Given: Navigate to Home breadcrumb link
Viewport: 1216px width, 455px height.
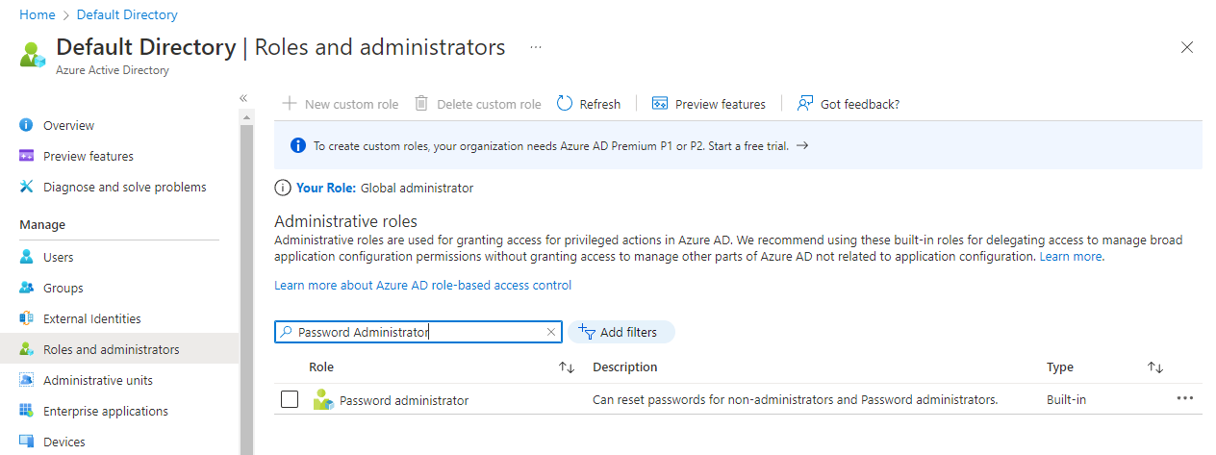Looking at the screenshot, I should pyautogui.click(x=38, y=14).
